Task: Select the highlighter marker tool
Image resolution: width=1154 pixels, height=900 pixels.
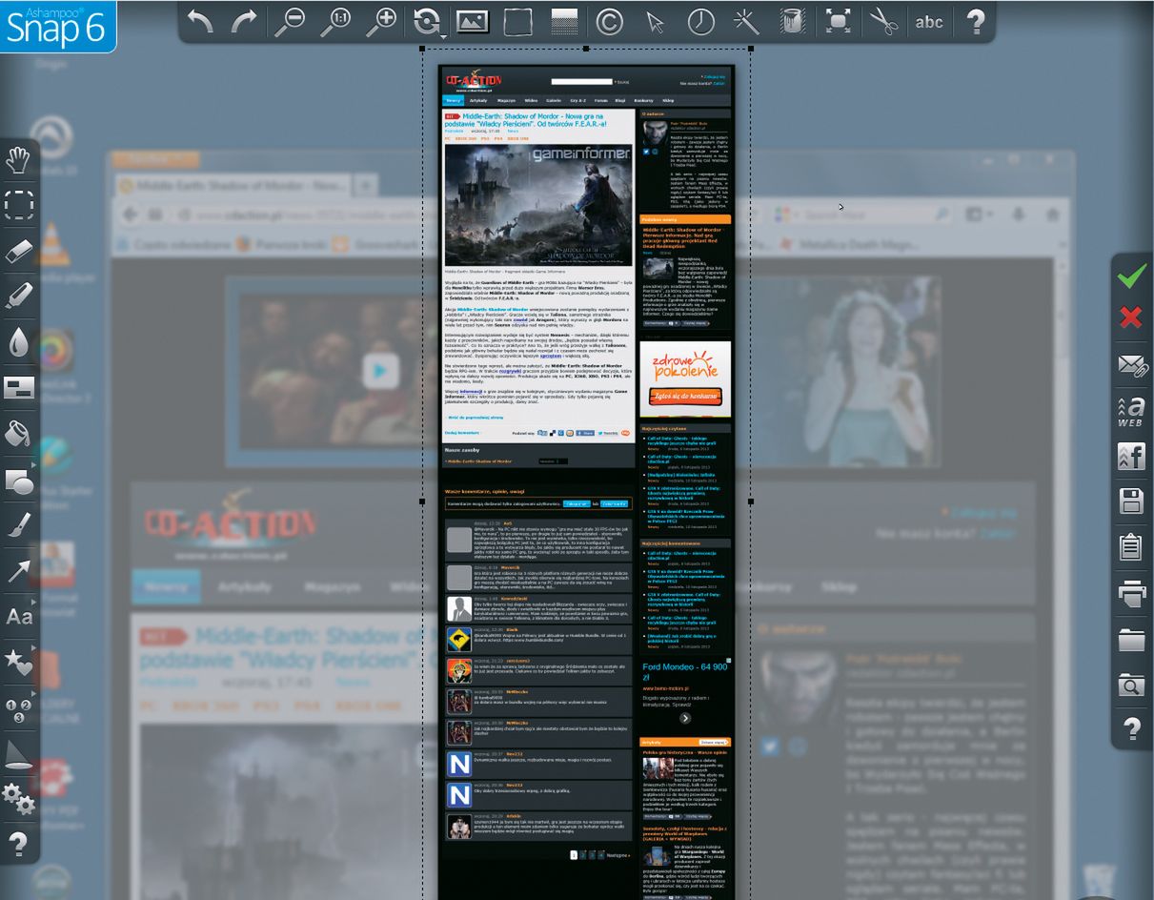Action: 19,296
